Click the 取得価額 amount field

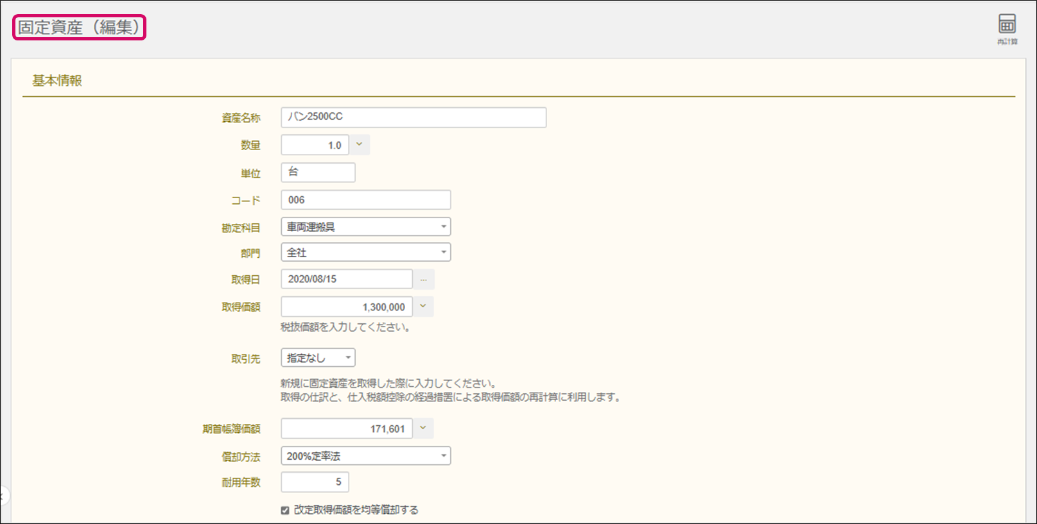[346, 307]
